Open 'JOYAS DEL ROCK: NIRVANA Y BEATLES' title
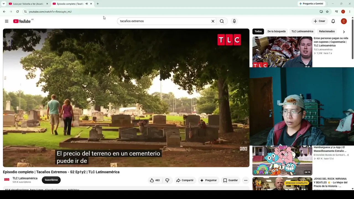Image resolution: width=354 pixels, height=199 pixels. click(x=330, y=182)
